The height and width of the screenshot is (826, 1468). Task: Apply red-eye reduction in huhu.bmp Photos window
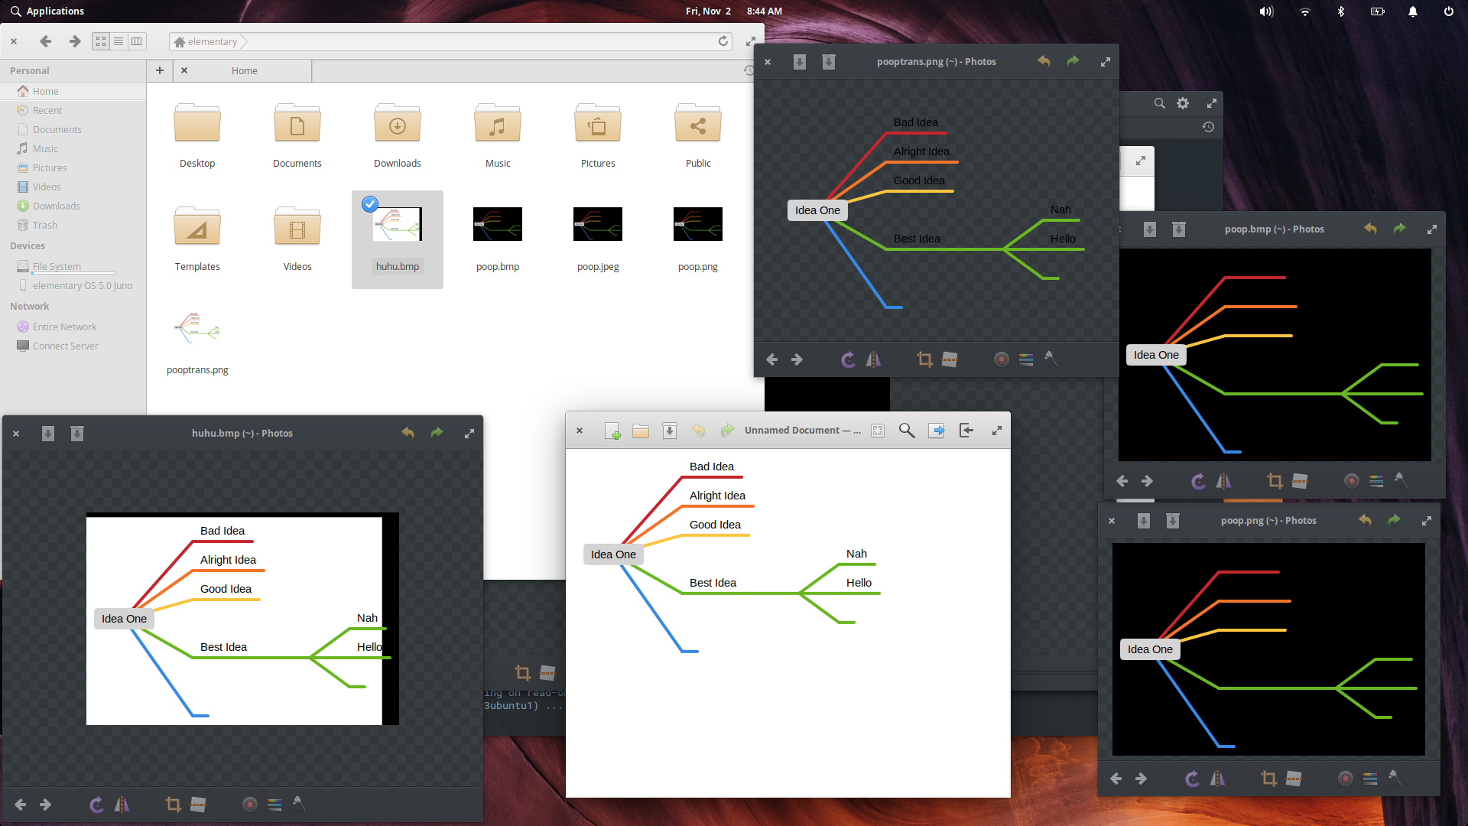click(x=248, y=804)
